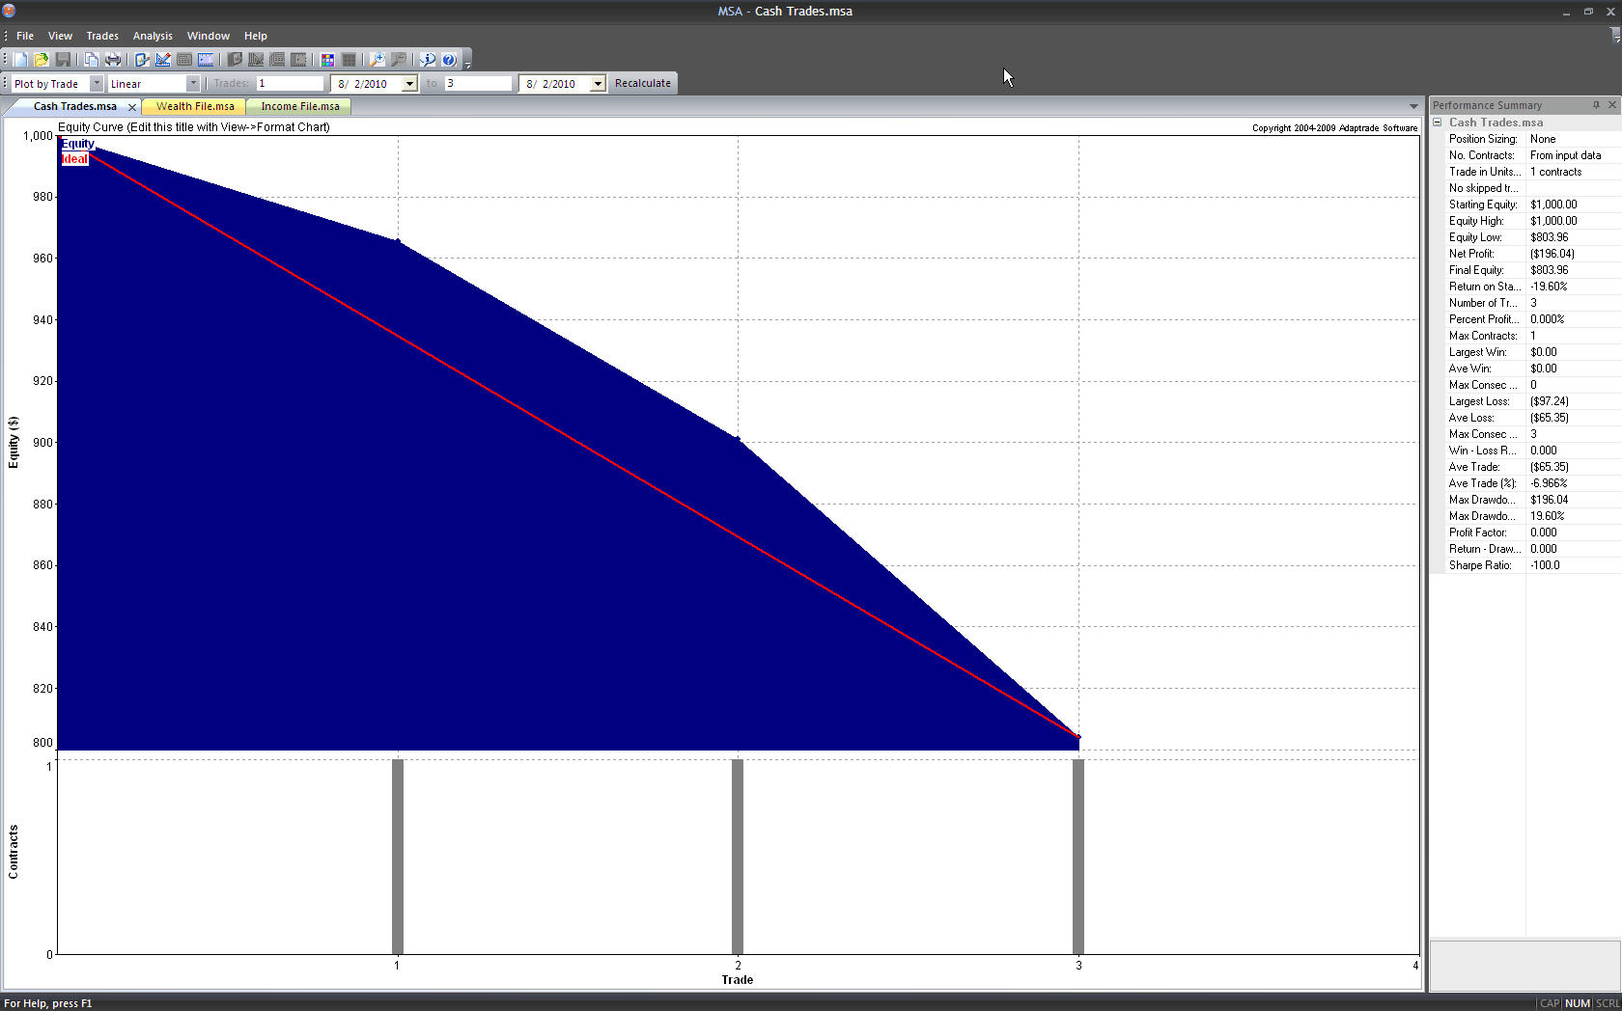
Task: Click the Trade x-axis label
Action: click(738, 980)
